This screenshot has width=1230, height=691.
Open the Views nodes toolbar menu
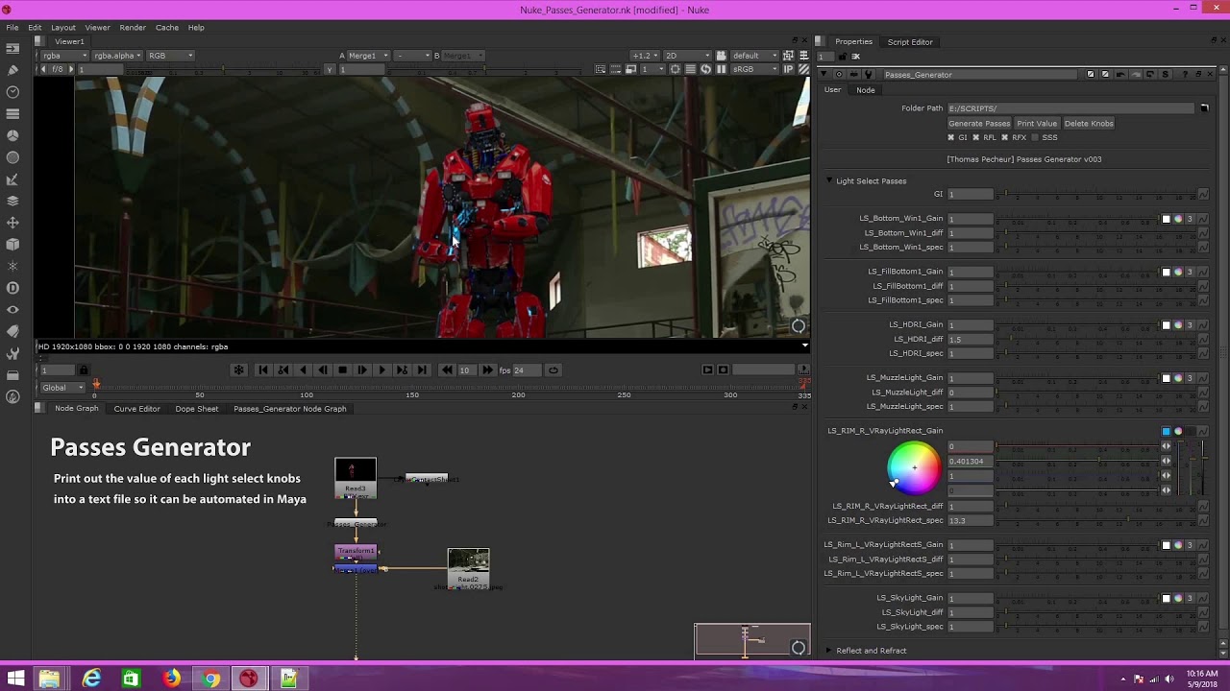12,310
